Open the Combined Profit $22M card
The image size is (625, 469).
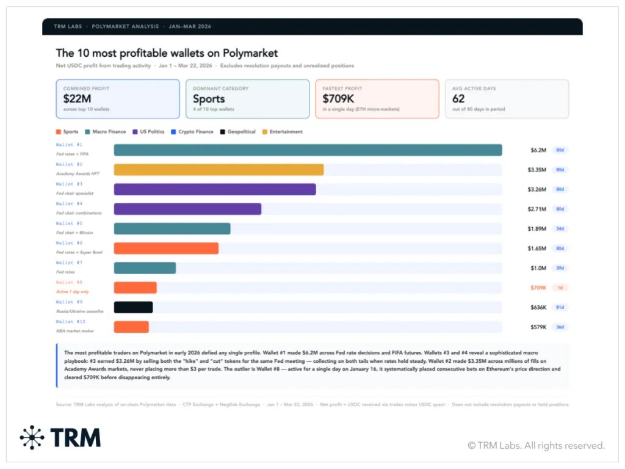118,98
